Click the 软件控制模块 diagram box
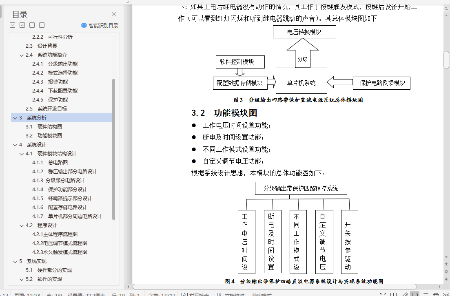Image resolution: width=450 pixels, height=296 pixels. [240, 62]
